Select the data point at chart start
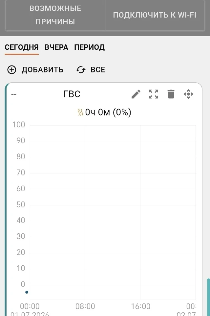Viewport: 210px width, 316px height. pyautogui.click(x=27, y=292)
